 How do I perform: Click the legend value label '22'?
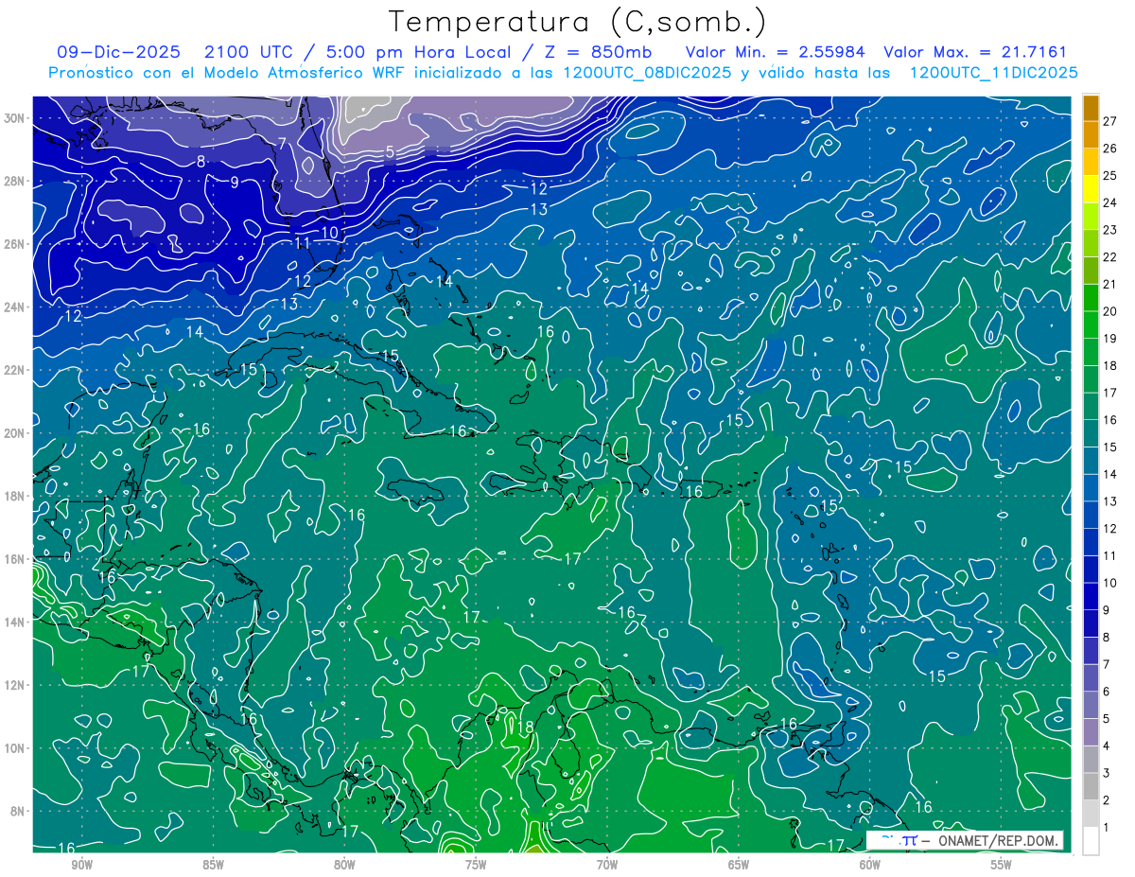[x=1110, y=256]
